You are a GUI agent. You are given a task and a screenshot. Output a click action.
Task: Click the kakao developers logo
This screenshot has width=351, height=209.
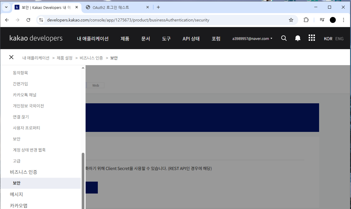coord(36,38)
